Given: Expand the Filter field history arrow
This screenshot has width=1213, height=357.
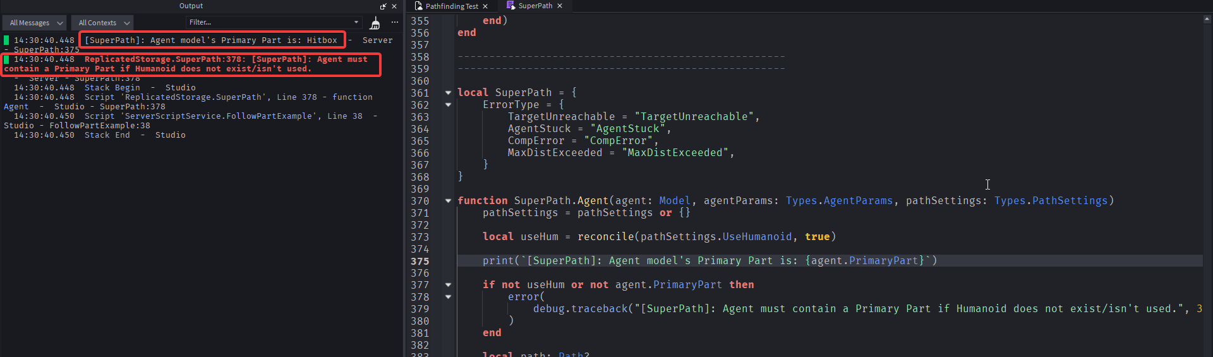Looking at the screenshot, I should coord(357,22).
